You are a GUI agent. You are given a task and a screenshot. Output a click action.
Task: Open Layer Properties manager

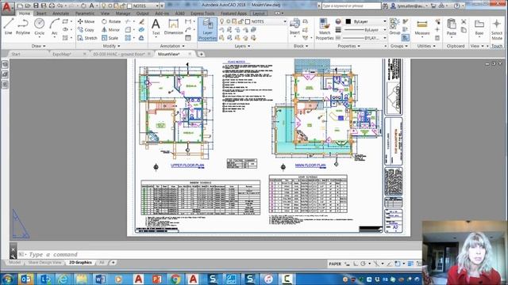click(x=207, y=29)
